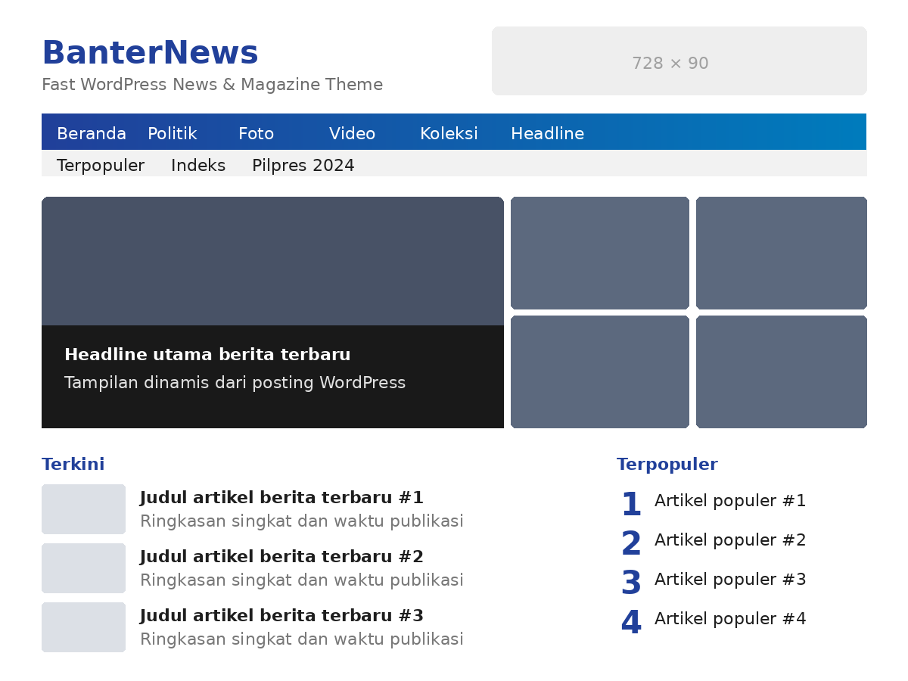
Task: Open the 'Headline utama berita terbaru' story
Action: click(x=207, y=355)
